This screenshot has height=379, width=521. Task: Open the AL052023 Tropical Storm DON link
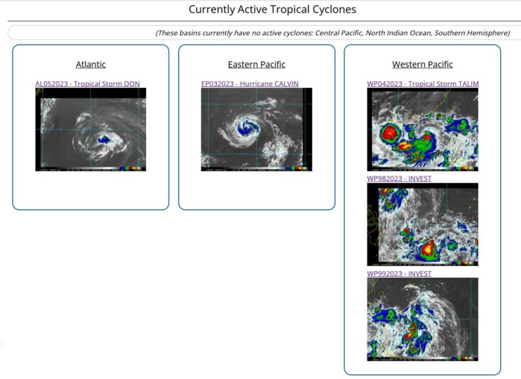pos(87,84)
